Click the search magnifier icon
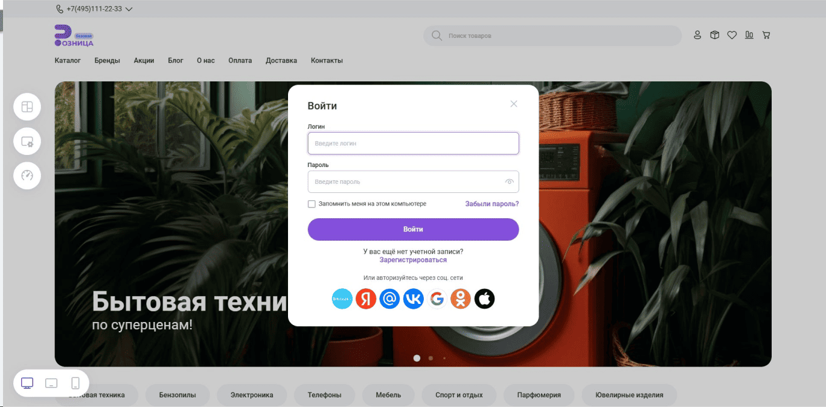826x407 pixels. pyautogui.click(x=437, y=36)
